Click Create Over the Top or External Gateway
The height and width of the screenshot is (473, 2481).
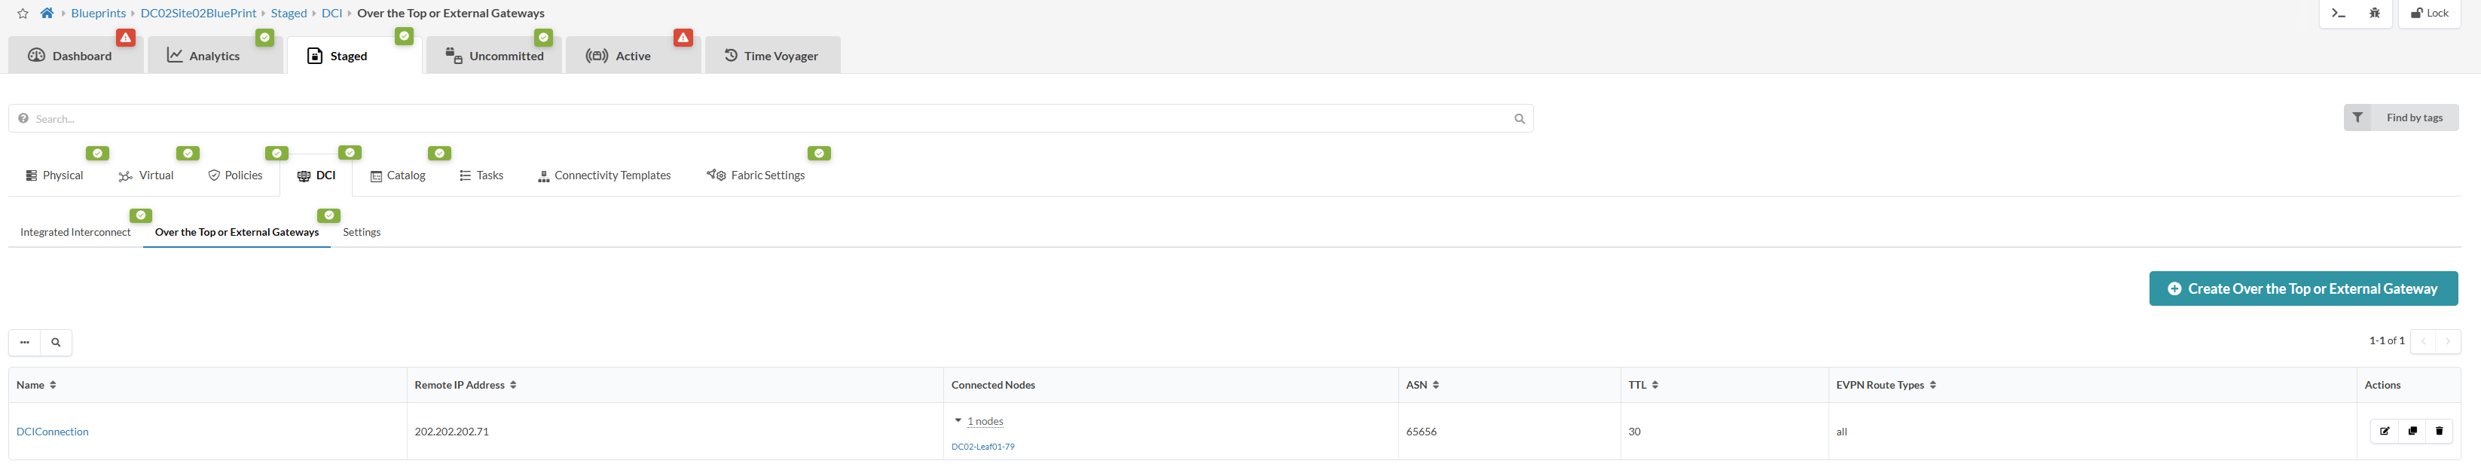2303,289
